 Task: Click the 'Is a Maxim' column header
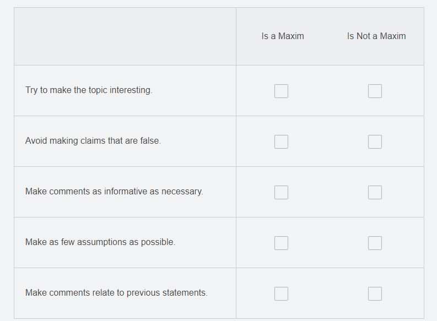(283, 36)
